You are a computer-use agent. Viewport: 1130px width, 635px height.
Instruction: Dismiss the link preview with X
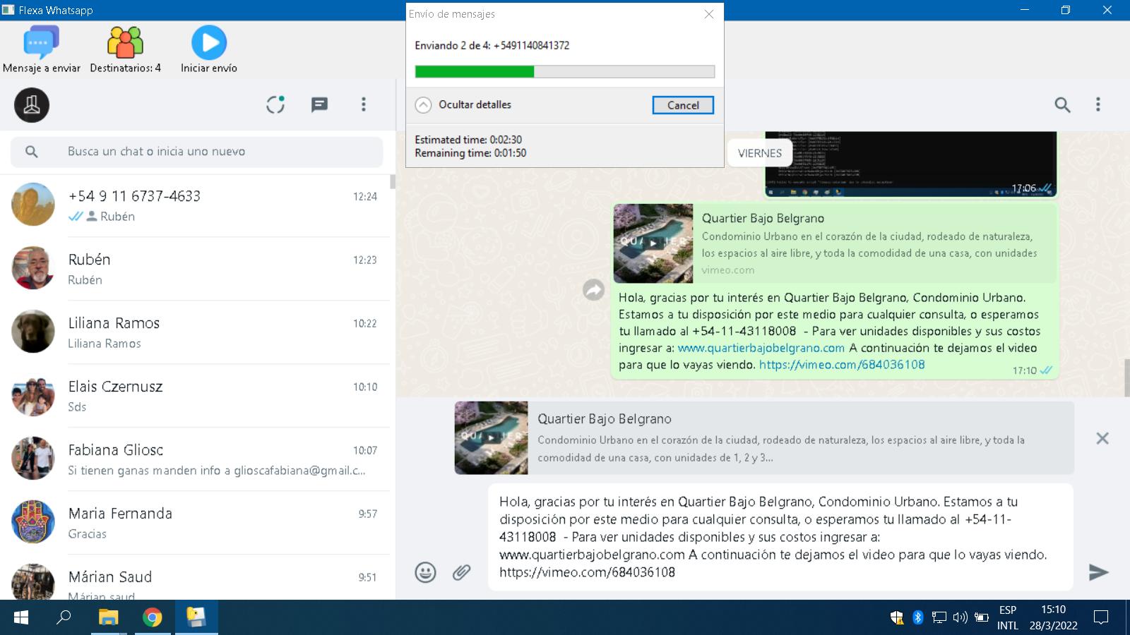(x=1102, y=438)
